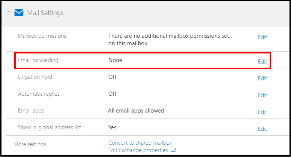The width and height of the screenshot is (291, 157).
Task: Click the external link icon beside Exchange properties
Action: point(173,150)
